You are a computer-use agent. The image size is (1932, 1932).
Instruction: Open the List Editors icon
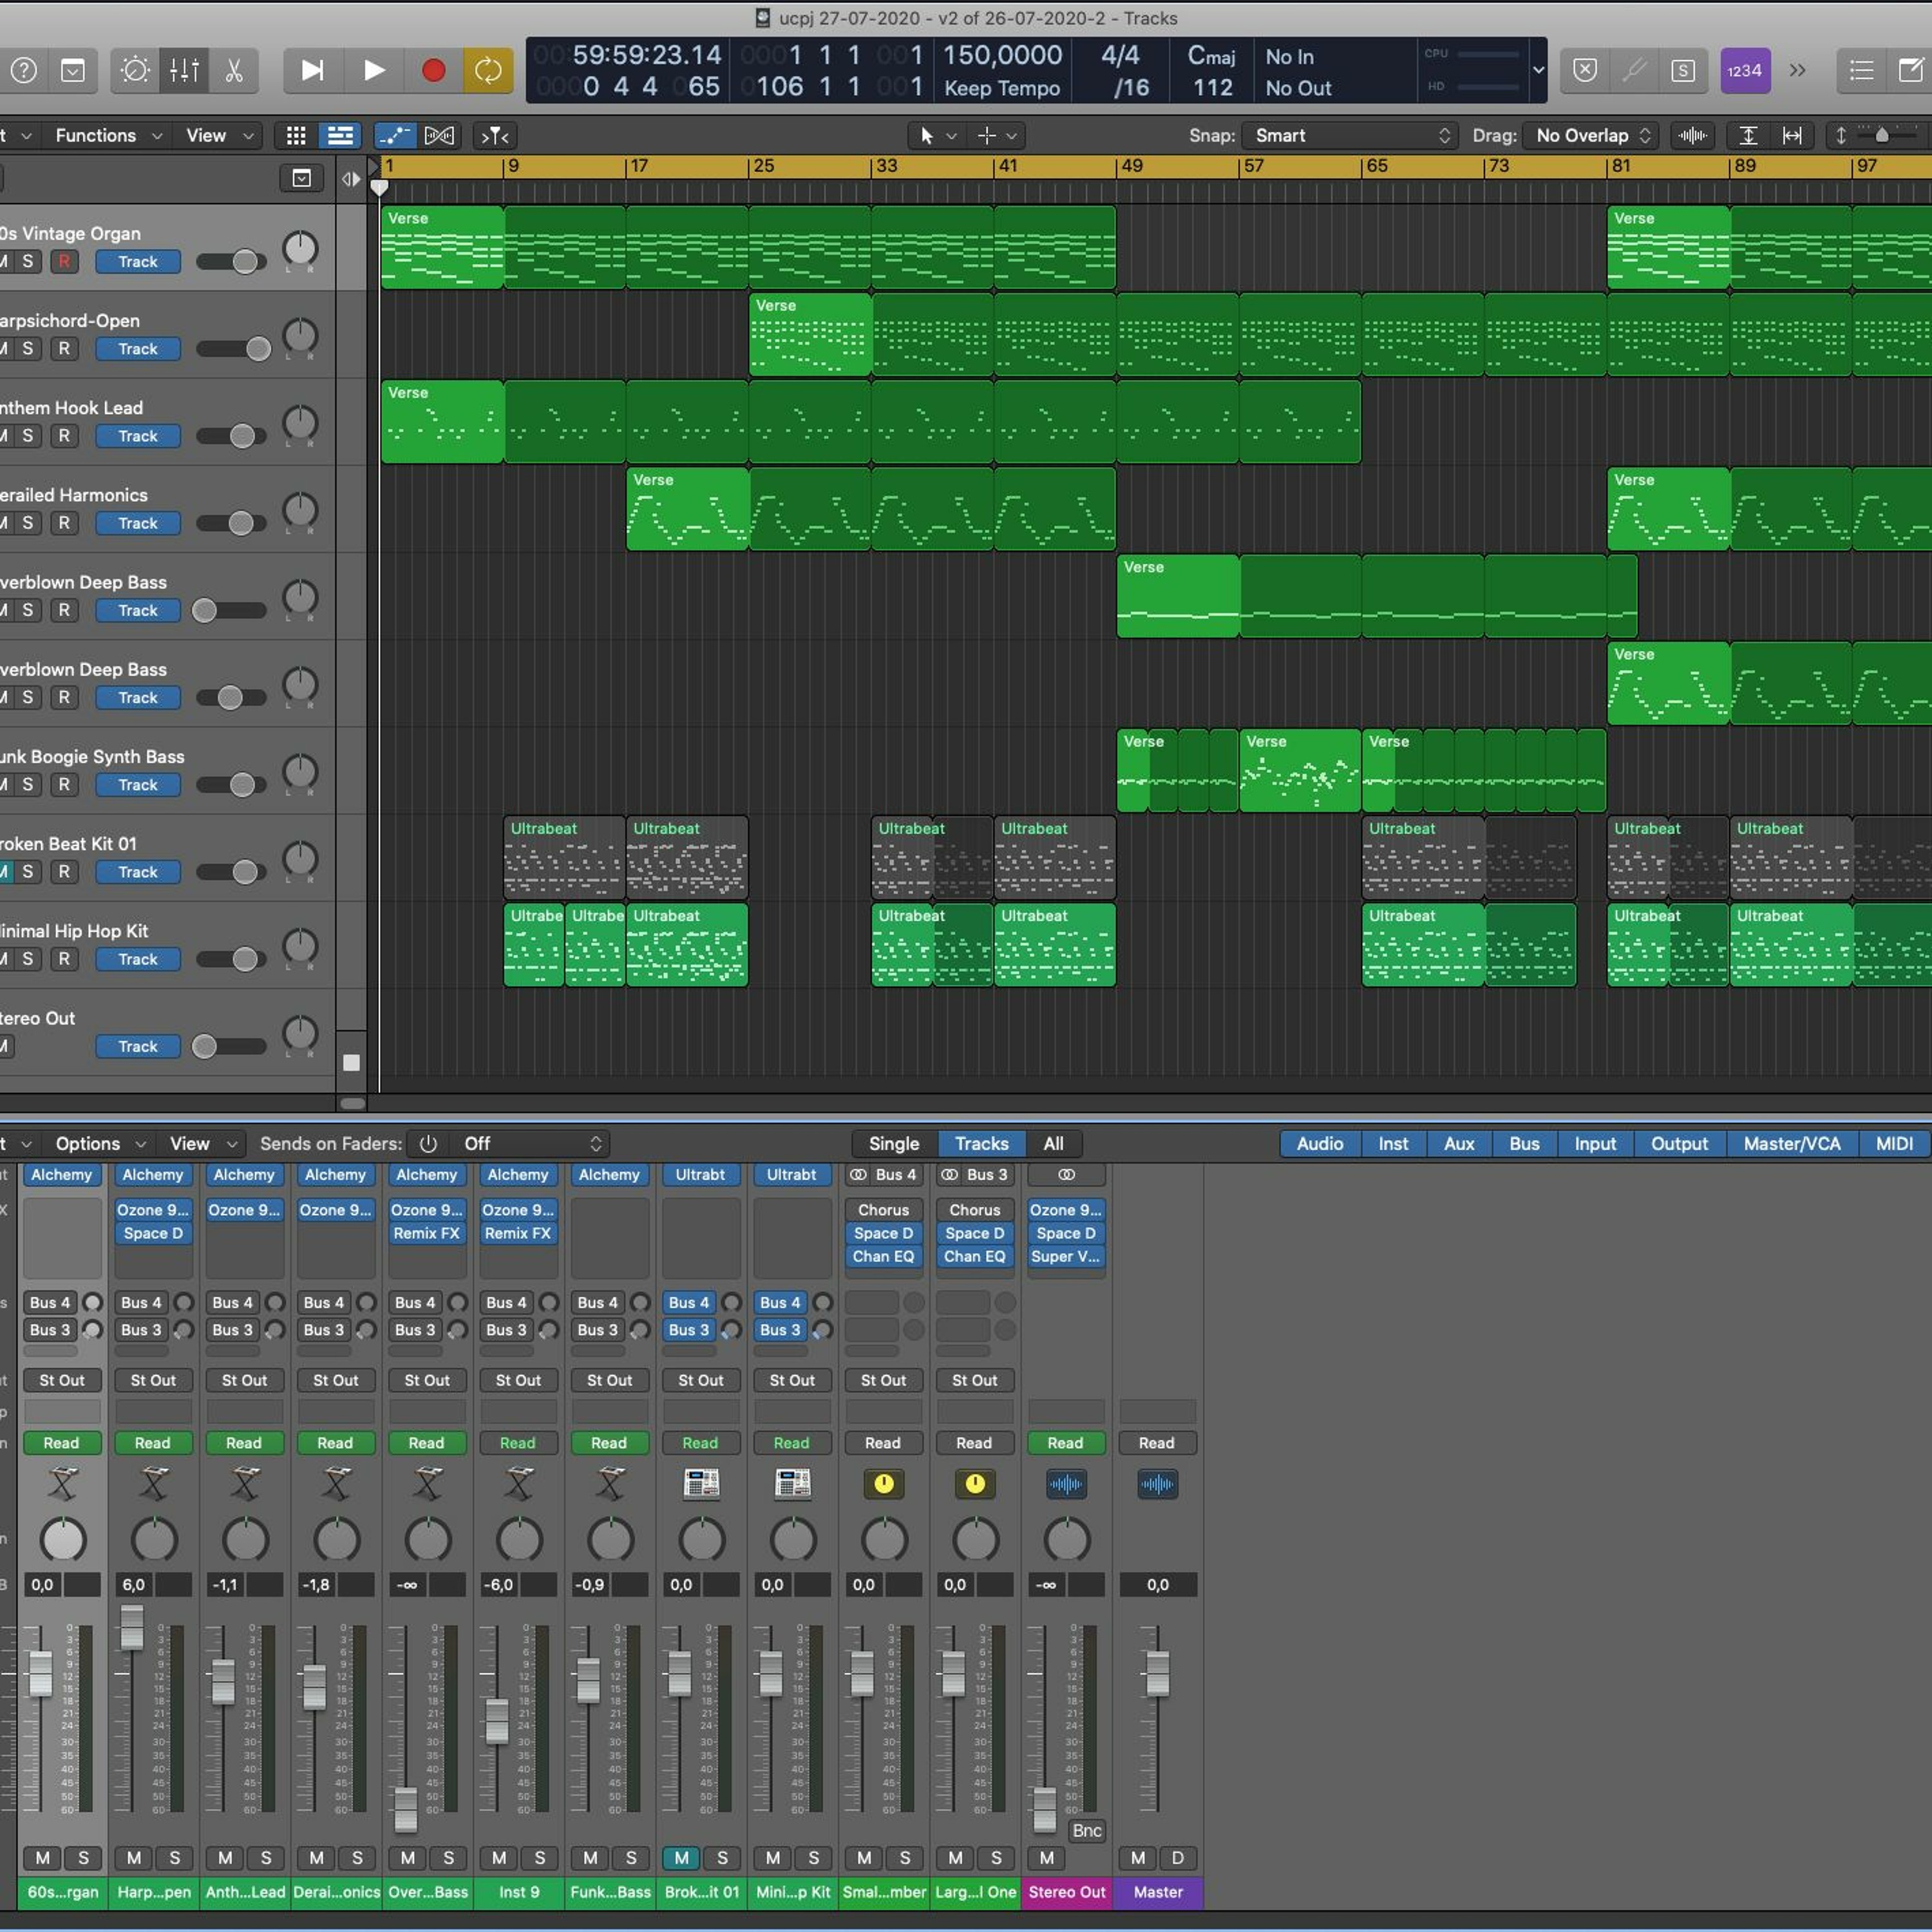point(1861,70)
